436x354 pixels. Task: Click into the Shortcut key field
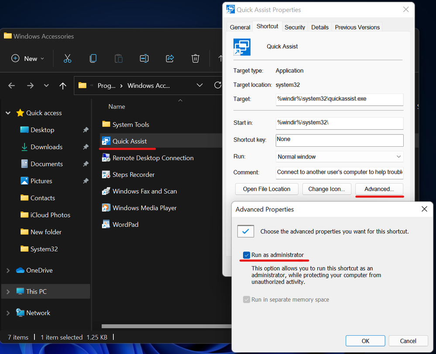point(340,140)
